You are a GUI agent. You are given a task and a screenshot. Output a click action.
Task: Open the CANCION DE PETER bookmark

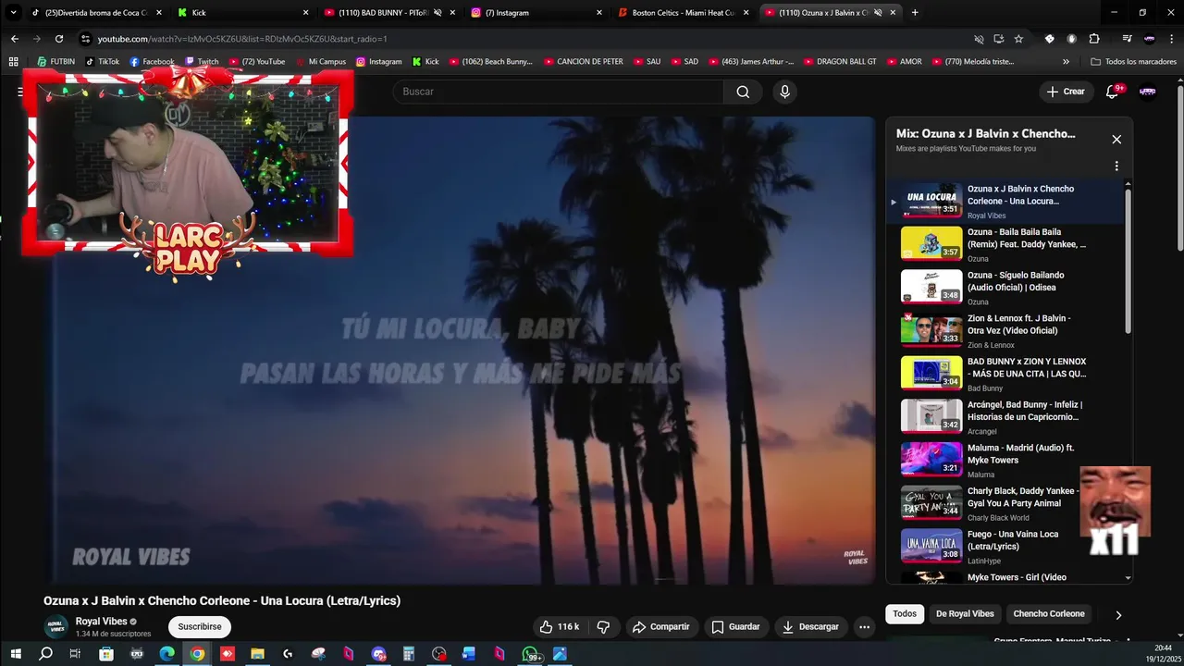pyautogui.click(x=583, y=61)
